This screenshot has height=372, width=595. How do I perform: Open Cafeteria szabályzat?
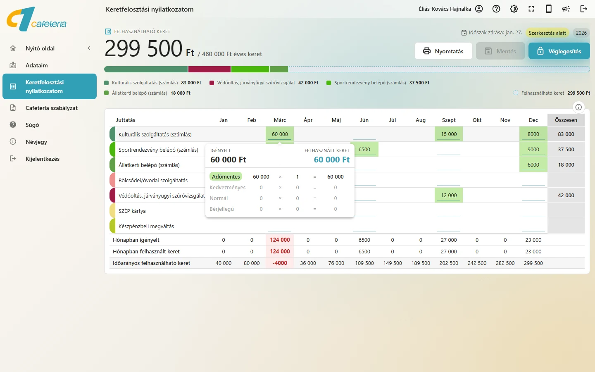click(50, 108)
